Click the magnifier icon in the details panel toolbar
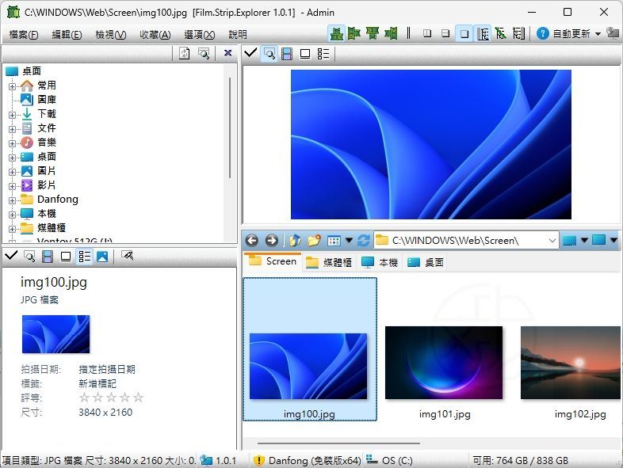623x468 pixels. [x=29, y=257]
